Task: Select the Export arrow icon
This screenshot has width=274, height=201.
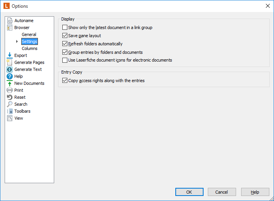Action: (10, 55)
